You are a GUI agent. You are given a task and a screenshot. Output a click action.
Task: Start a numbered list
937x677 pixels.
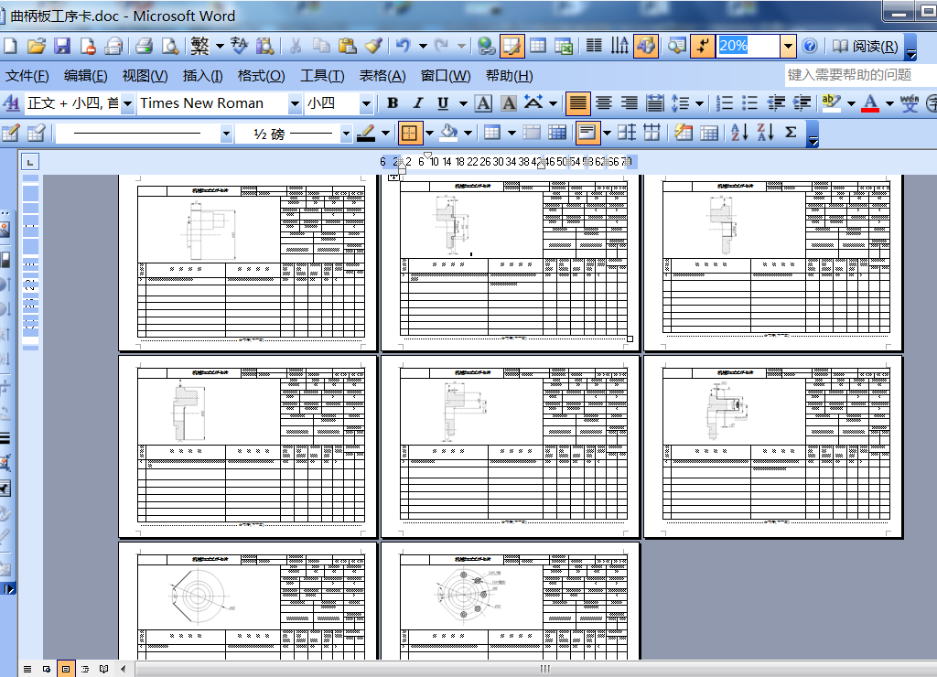pyautogui.click(x=725, y=103)
